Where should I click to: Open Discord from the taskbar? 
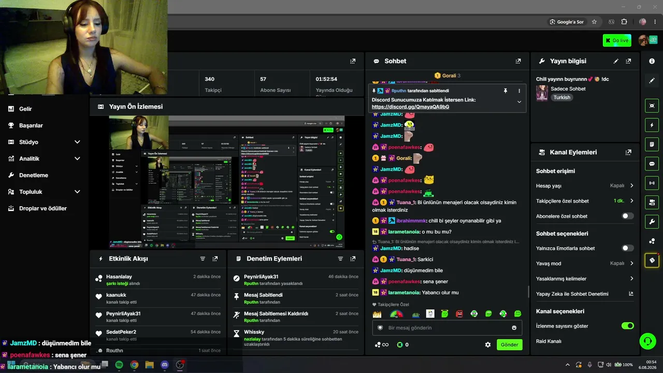(165, 365)
